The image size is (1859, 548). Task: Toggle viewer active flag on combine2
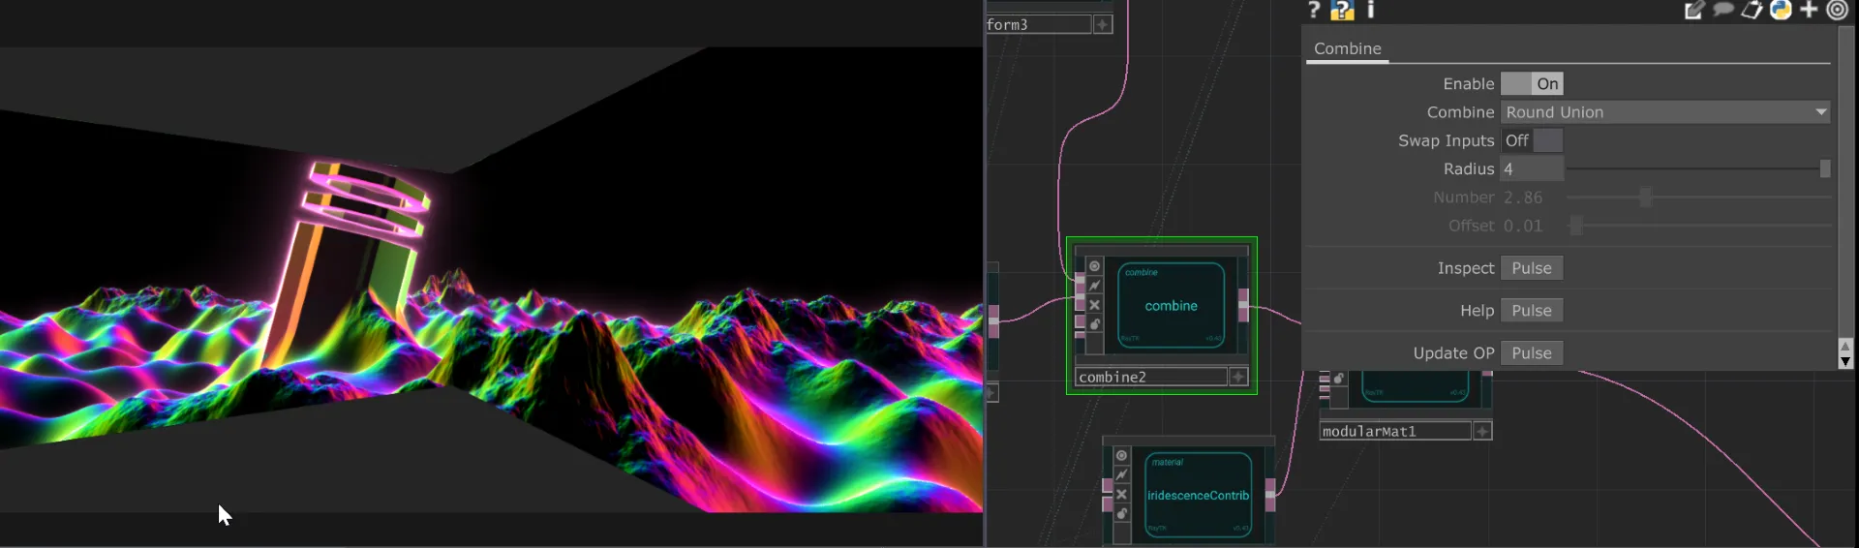click(1095, 266)
